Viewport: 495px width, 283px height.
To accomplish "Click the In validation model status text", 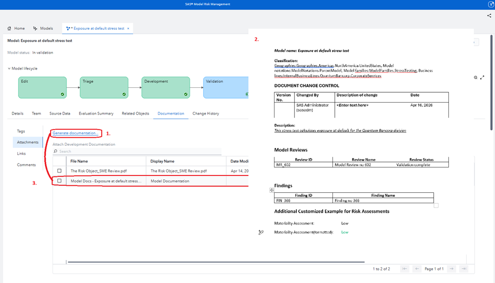I will [43, 53].
